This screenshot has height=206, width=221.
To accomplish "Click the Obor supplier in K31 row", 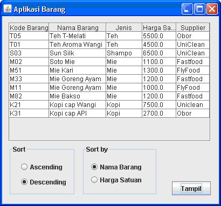I will [x=193, y=113].
